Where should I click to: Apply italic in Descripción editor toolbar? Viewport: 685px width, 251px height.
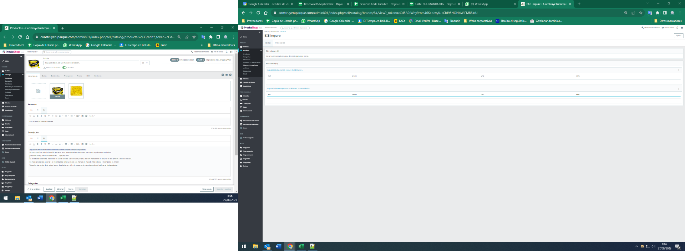41,144
